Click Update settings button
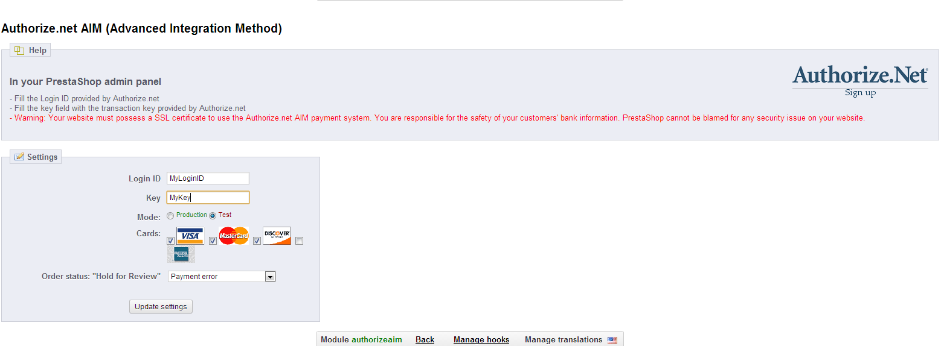Screen dimensions: 944x346 point(161,307)
